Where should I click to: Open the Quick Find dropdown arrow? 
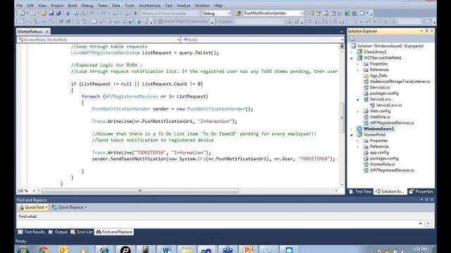47,207
